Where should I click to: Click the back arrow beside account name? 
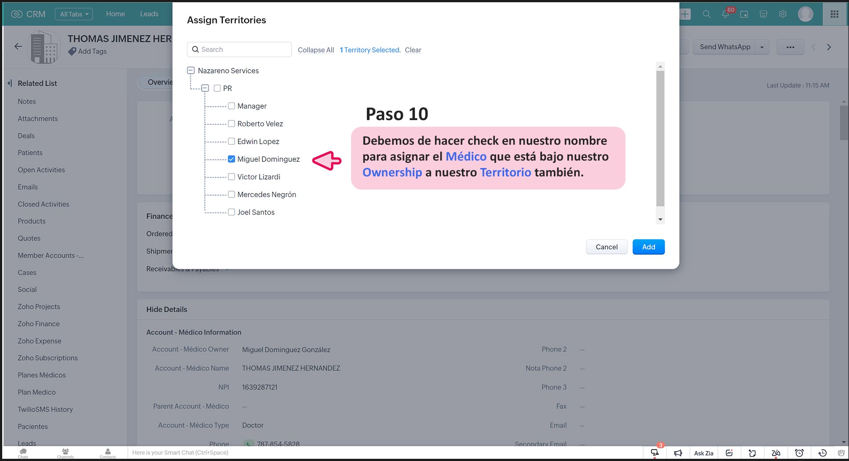18,46
